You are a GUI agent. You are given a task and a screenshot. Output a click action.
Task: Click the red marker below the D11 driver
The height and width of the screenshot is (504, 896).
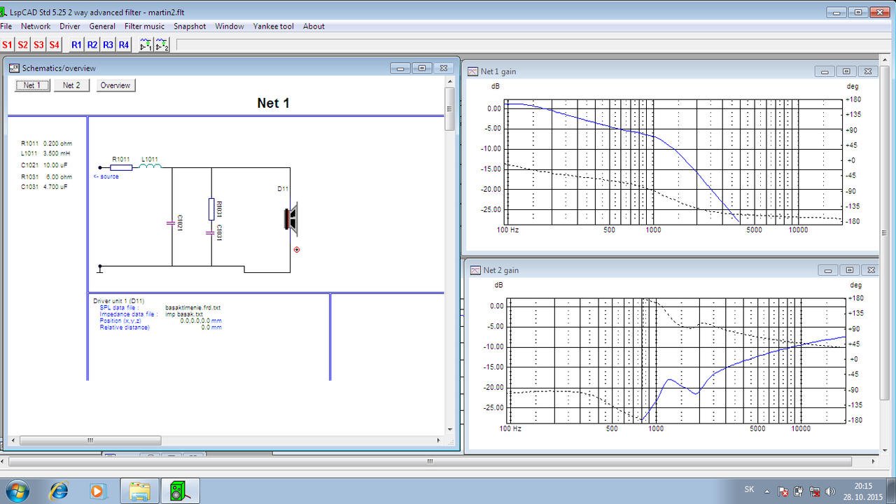click(297, 249)
